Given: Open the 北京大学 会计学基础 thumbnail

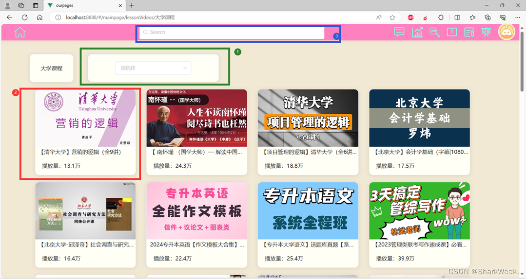Looking at the screenshot, I should point(419,118).
